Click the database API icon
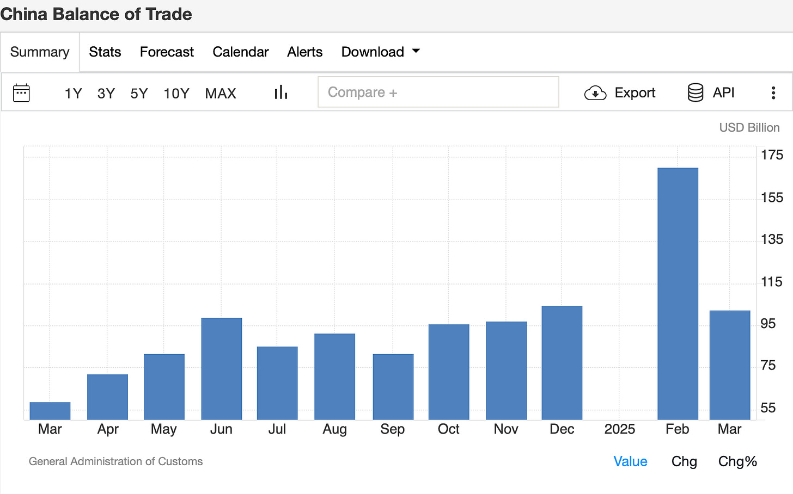The image size is (793, 494). tap(696, 92)
